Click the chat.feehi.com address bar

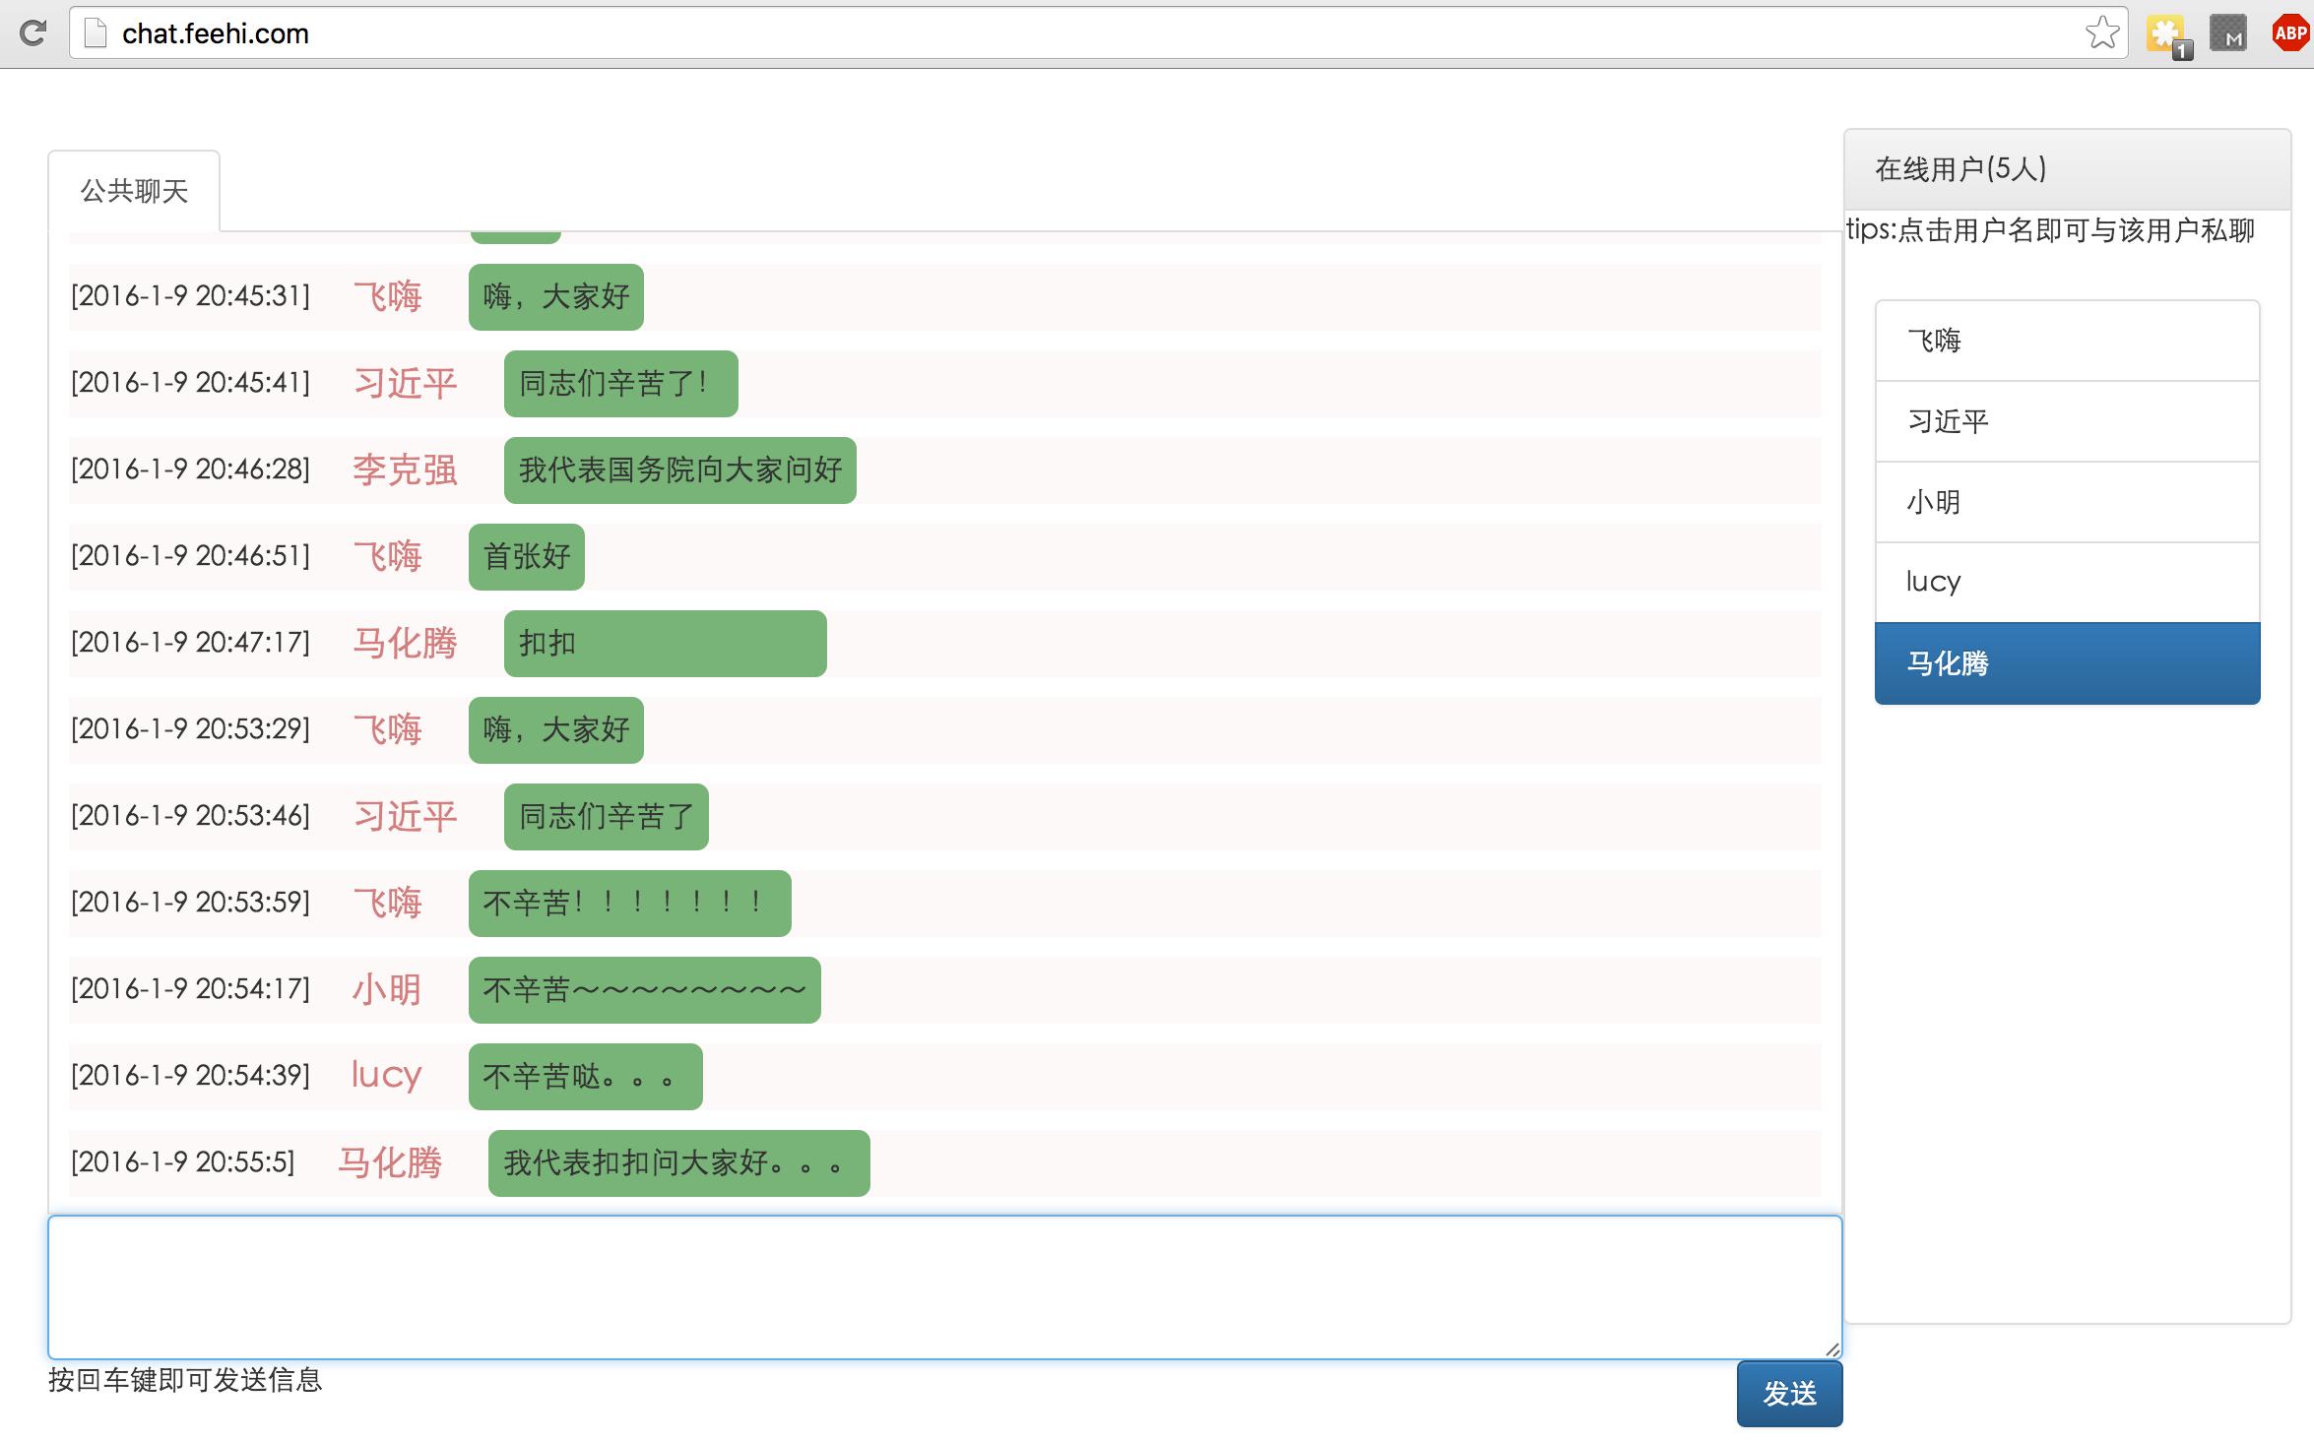(1083, 33)
